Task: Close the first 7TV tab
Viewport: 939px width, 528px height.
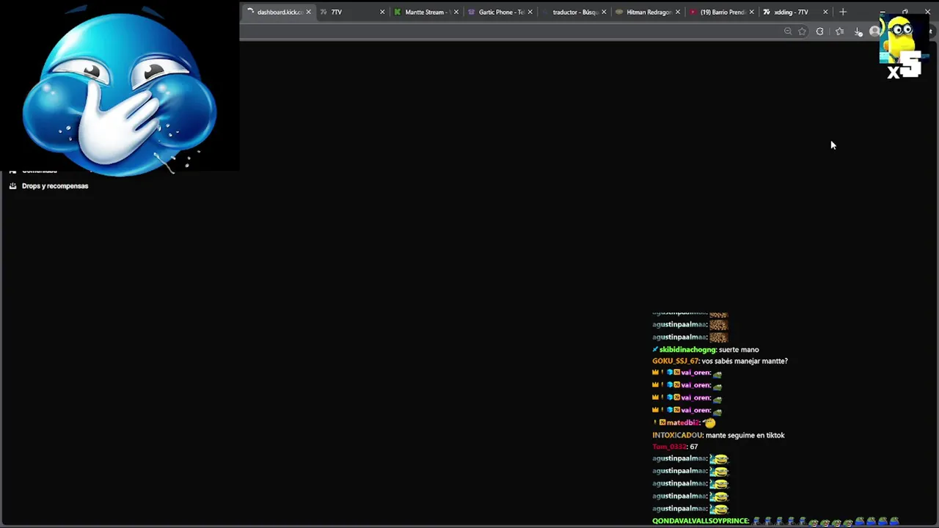Action: pos(382,12)
